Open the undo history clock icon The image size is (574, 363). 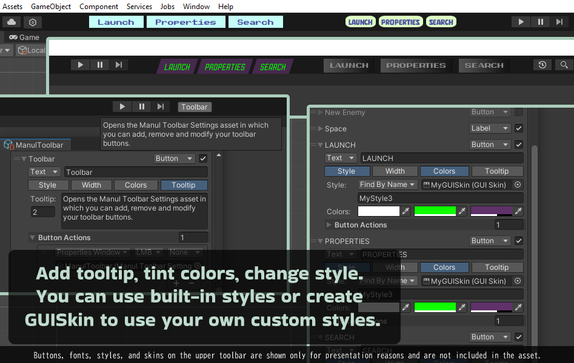click(x=542, y=65)
